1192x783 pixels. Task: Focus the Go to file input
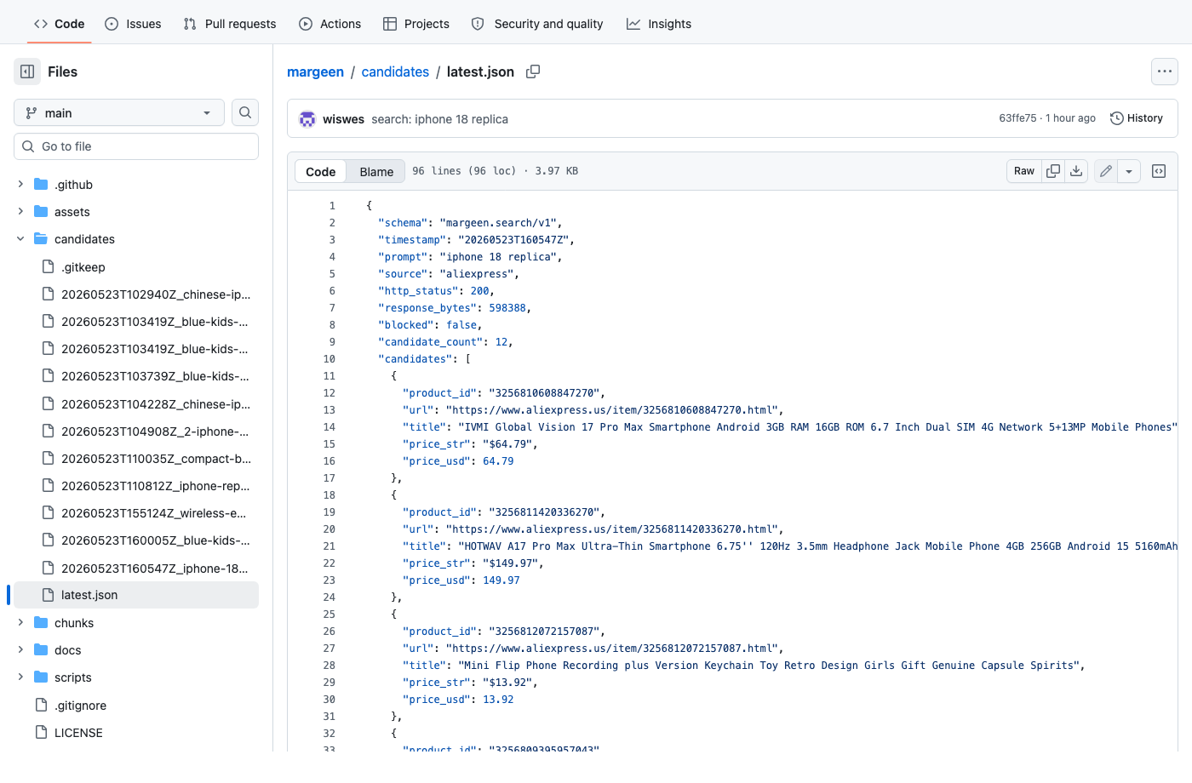pos(136,146)
